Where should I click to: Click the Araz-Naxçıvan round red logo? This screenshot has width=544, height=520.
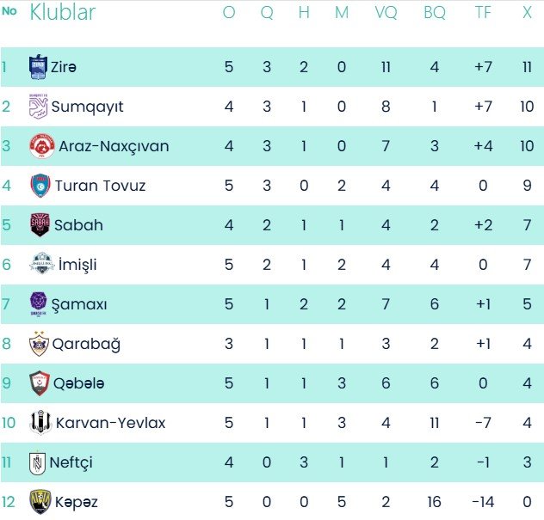coord(42,146)
